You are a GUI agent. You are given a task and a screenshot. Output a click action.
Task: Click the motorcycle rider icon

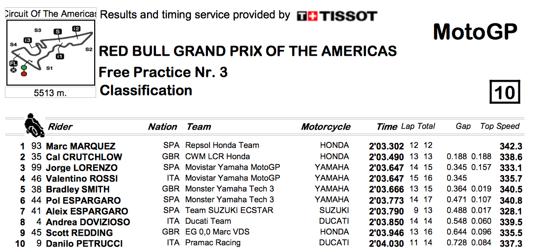tap(35, 125)
